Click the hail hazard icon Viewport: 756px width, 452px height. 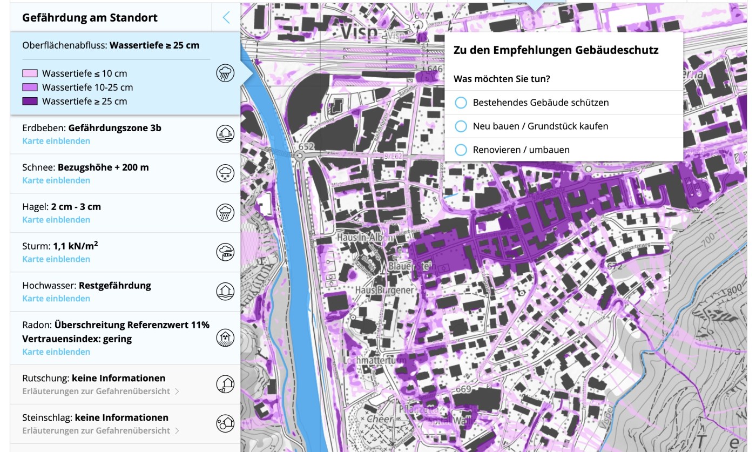(x=225, y=213)
